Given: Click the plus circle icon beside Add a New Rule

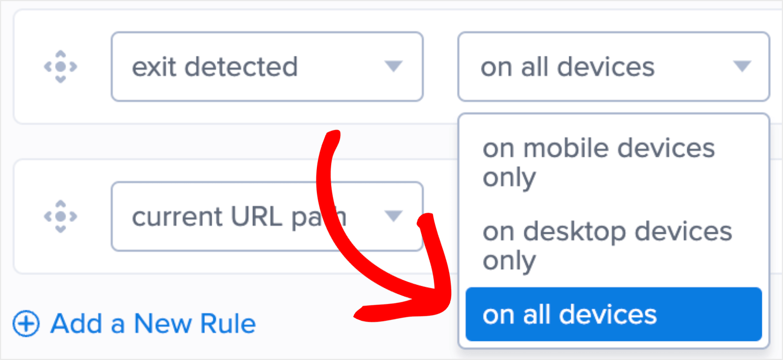Looking at the screenshot, I should coord(26,324).
